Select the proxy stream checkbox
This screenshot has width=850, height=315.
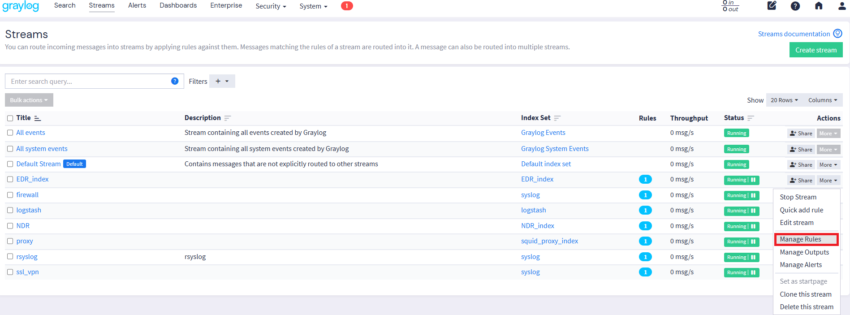[x=10, y=241]
